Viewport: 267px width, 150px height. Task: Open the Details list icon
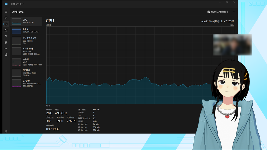pyautogui.click(x=6, y=48)
